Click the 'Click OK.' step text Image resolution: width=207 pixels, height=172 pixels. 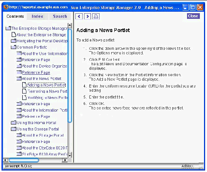click(x=97, y=103)
